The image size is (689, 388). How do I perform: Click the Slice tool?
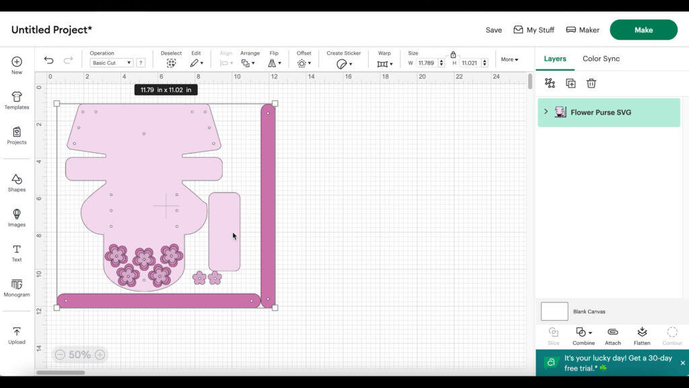pyautogui.click(x=553, y=336)
